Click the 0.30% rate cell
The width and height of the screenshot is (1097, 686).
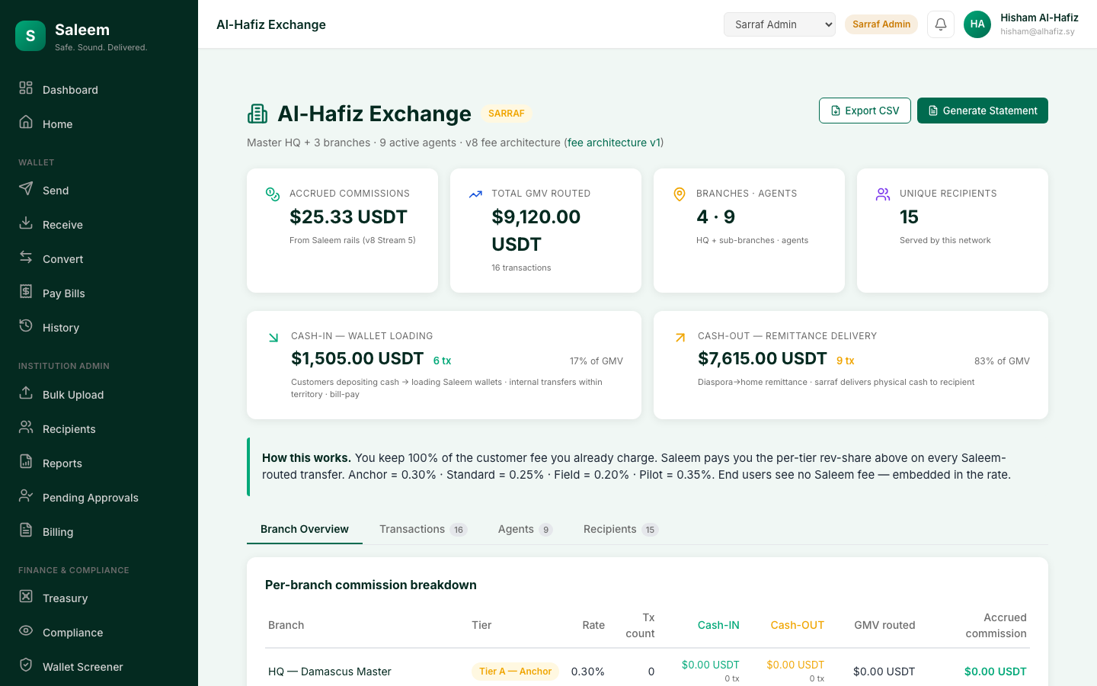(588, 672)
